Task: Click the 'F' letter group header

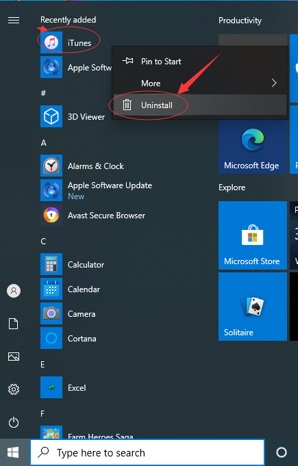Action: click(42, 414)
